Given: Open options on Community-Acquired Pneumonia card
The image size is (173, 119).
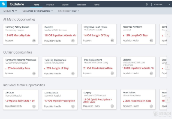Looking at the screenshot, I should 34,73.
